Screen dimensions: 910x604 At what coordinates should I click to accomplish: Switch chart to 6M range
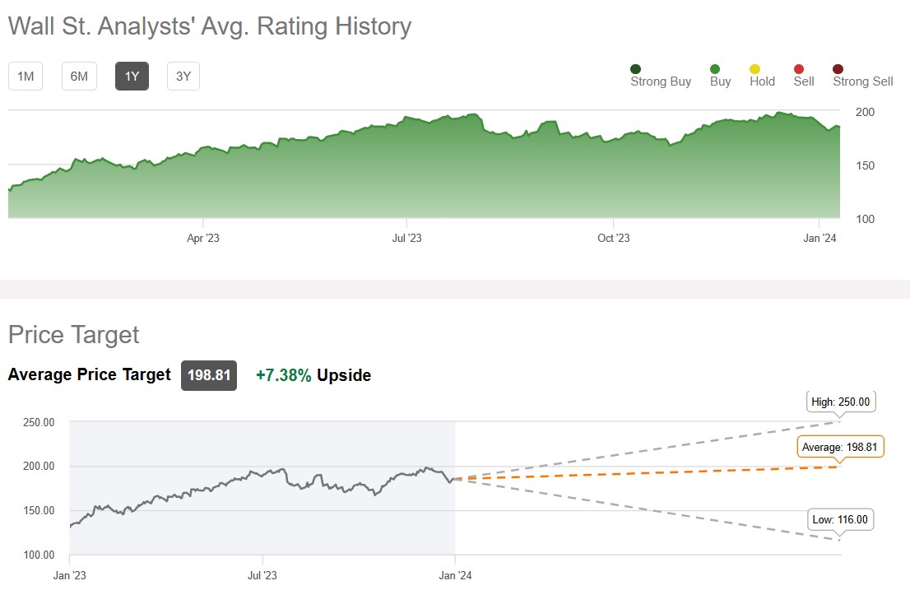(x=79, y=77)
